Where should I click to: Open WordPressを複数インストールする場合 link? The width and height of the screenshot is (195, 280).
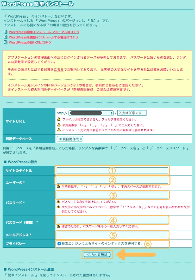(x=43, y=37)
